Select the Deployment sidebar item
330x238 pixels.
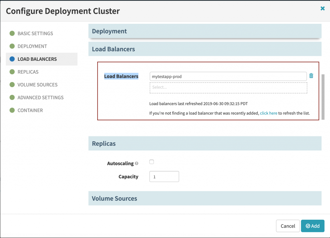[x=32, y=46]
